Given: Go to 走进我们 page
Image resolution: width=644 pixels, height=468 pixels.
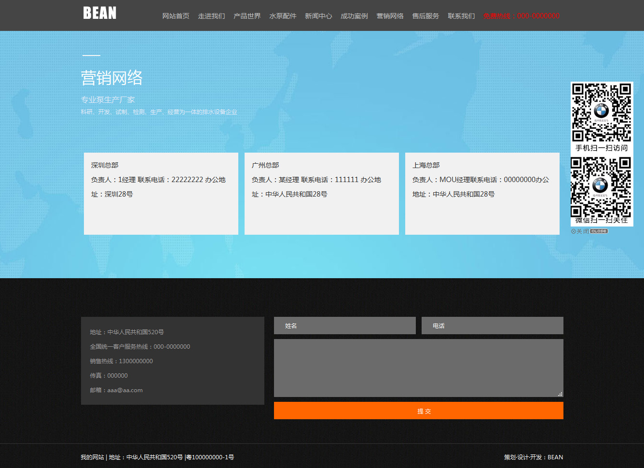Looking at the screenshot, I should pos(211,16).
